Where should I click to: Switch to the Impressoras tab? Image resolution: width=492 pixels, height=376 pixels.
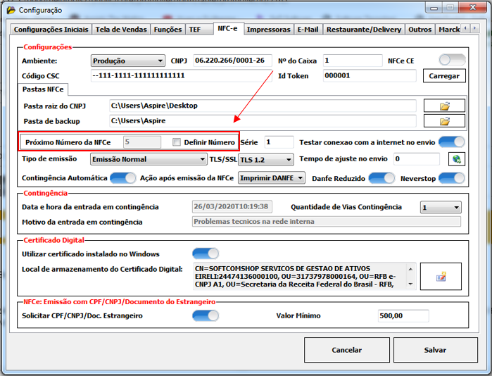(x=268, y=30)
